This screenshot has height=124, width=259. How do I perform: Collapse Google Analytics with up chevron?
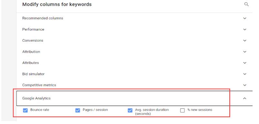[x=245, y=98]
